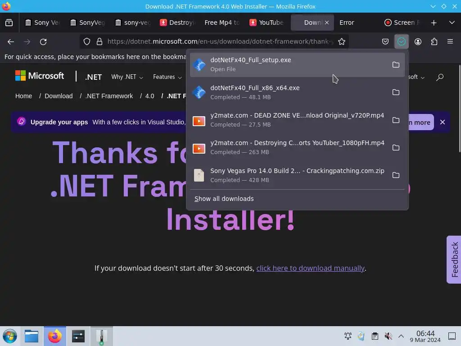Open Firefox View tab list icon
This screenshot has height=346, width=461.
(9, 23)
